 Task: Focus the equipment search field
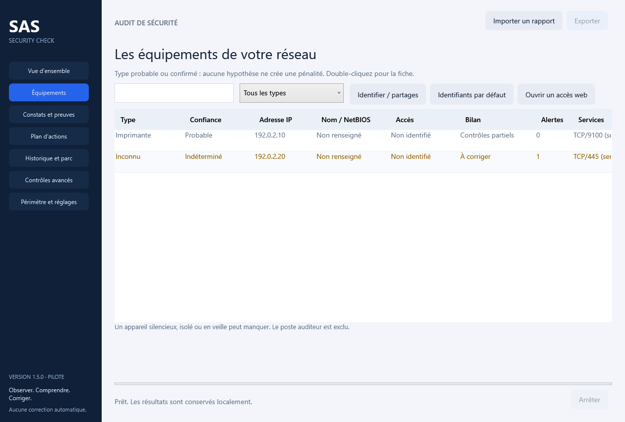coord(174,93)
